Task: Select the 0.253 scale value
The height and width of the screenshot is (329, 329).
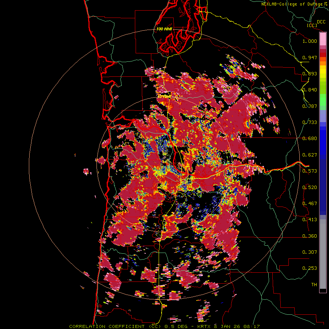Action: pos(310,268)
